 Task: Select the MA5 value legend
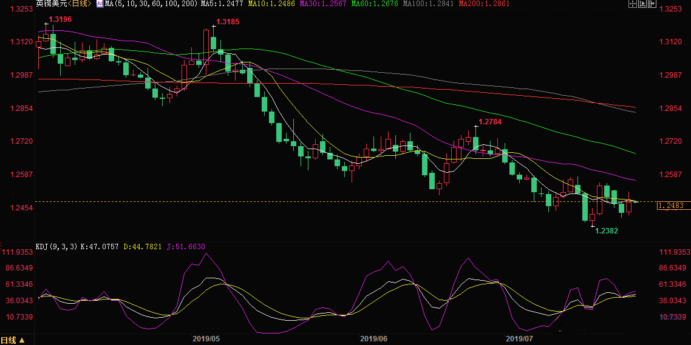(219, 4)
